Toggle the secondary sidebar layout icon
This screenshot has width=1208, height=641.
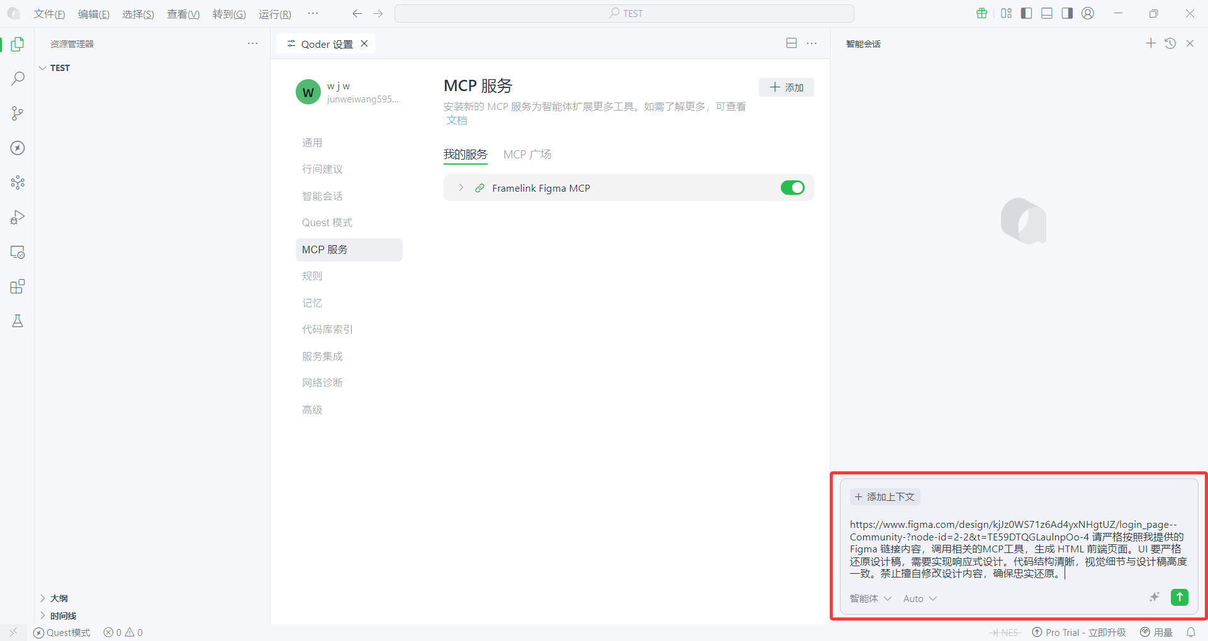coord(1067,13)
